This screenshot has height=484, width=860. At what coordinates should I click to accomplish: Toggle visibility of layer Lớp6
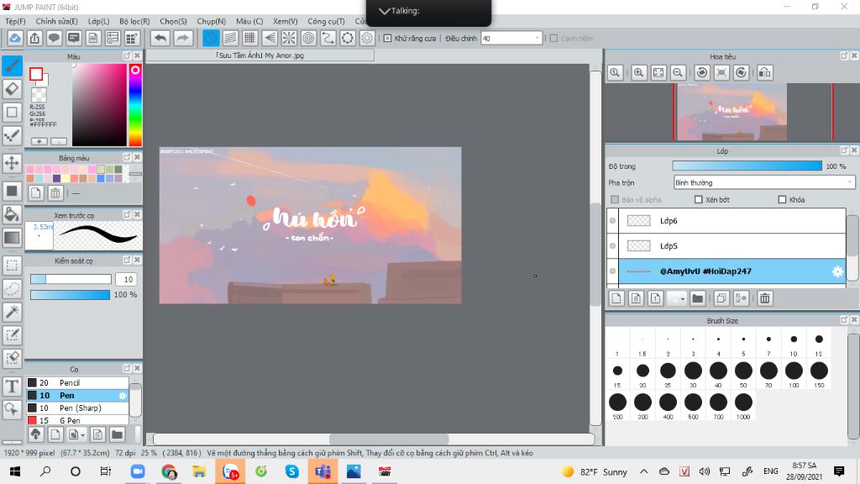pos(612,221)
